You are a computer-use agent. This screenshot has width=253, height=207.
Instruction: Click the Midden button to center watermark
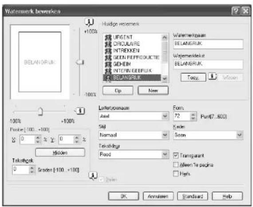[x=60, y=152]
